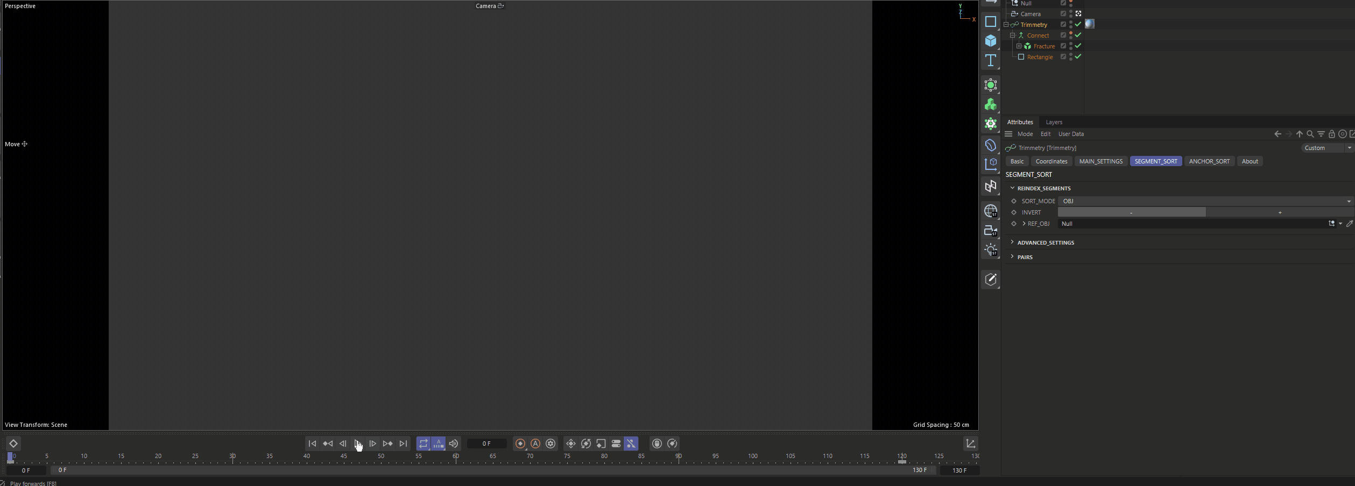The image size is (1355, 486).
Task: Click the keyframe diamond icon left of timeline
Action: pyautogui.click(x=13, y=444)
